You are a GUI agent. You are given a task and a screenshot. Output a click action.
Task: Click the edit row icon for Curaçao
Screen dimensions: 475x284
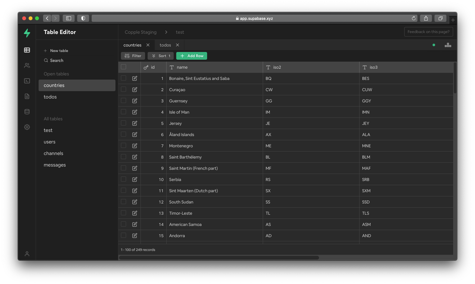[x=135, y=90]
